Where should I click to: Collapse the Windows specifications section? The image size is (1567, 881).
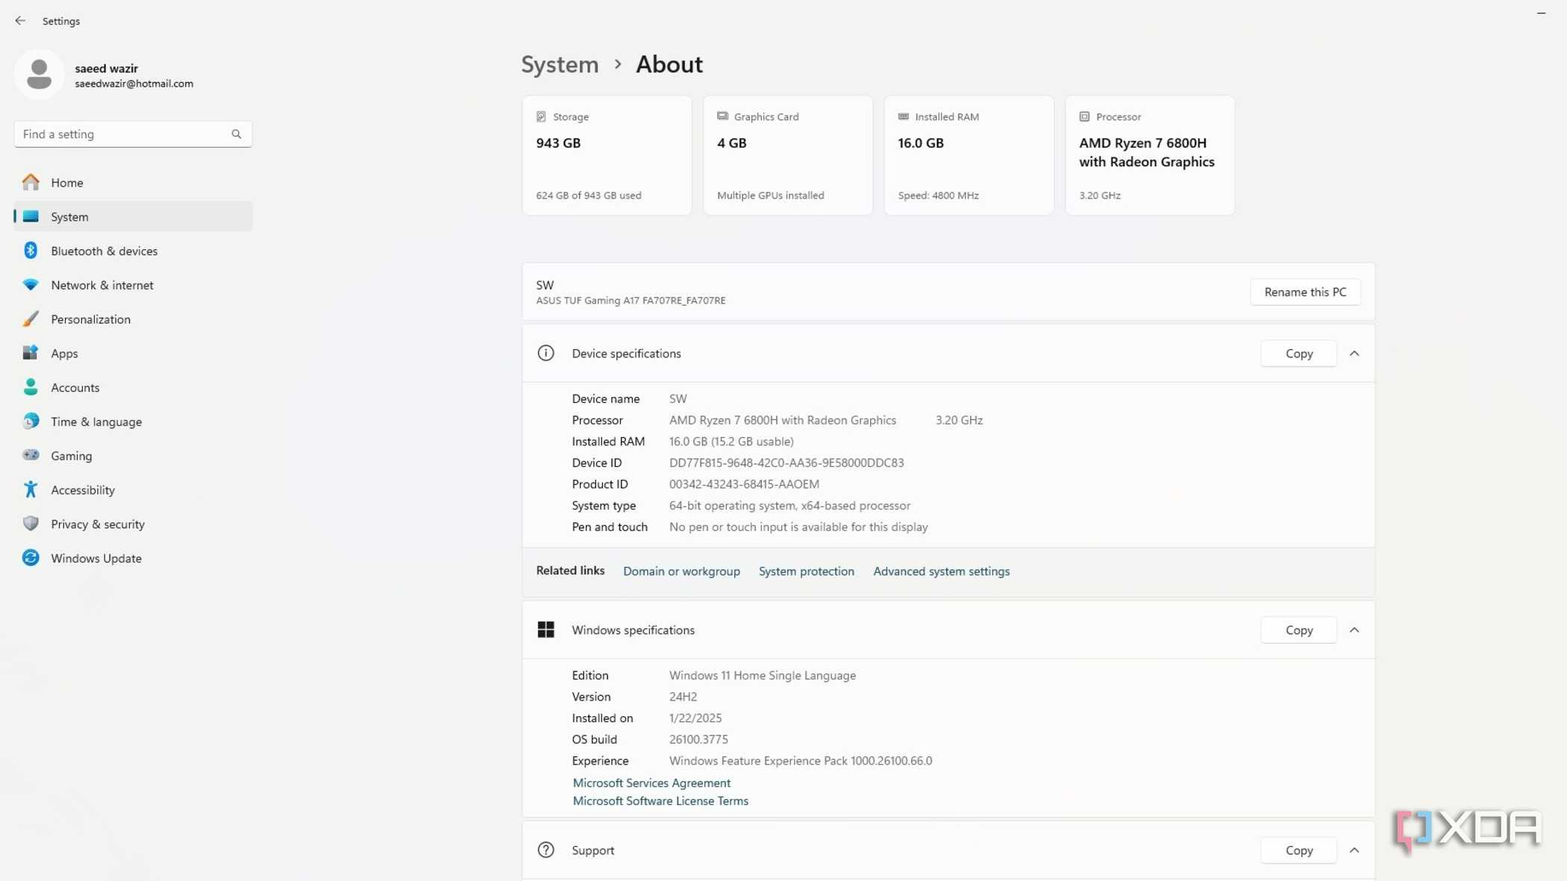pos(1354,630)
